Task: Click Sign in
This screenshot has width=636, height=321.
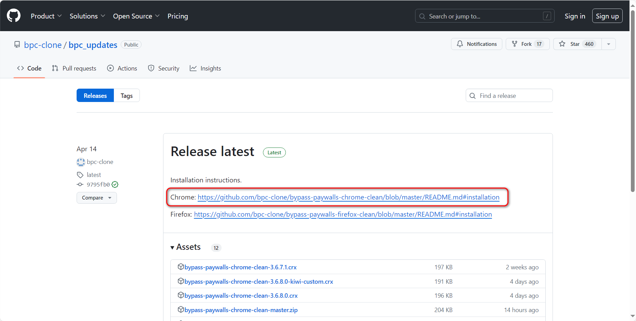Action: pos(575,16)
